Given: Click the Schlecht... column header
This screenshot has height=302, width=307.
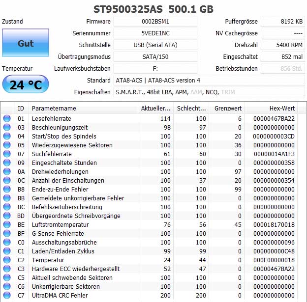Looking at the screenshot, I should 191,108.
